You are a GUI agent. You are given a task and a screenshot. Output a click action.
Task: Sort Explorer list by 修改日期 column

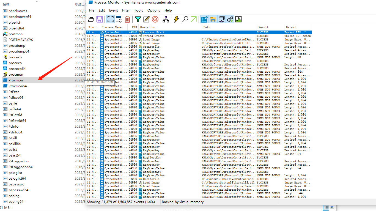(80, 4)
